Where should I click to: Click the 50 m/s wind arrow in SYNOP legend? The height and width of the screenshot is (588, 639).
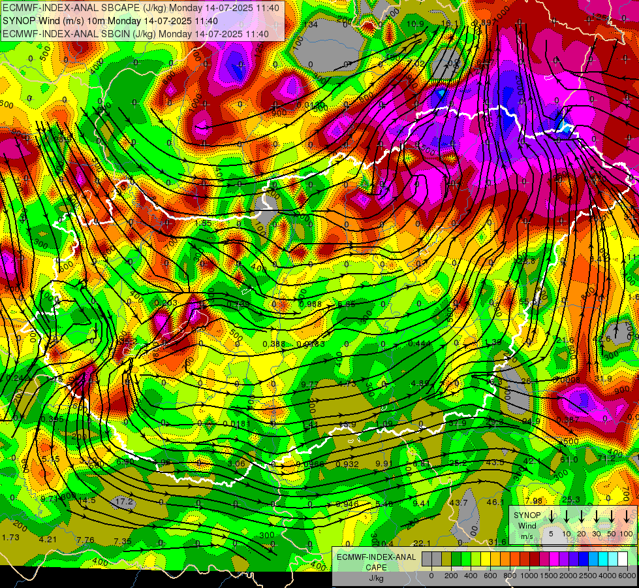click(612, 516)
